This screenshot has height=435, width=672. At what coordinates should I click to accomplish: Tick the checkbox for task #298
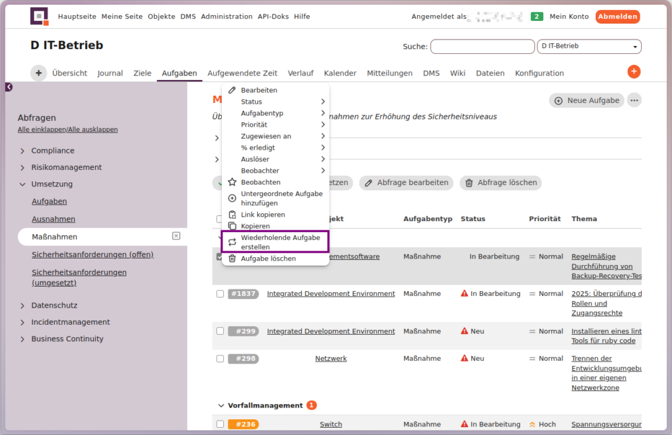point(220,359)
